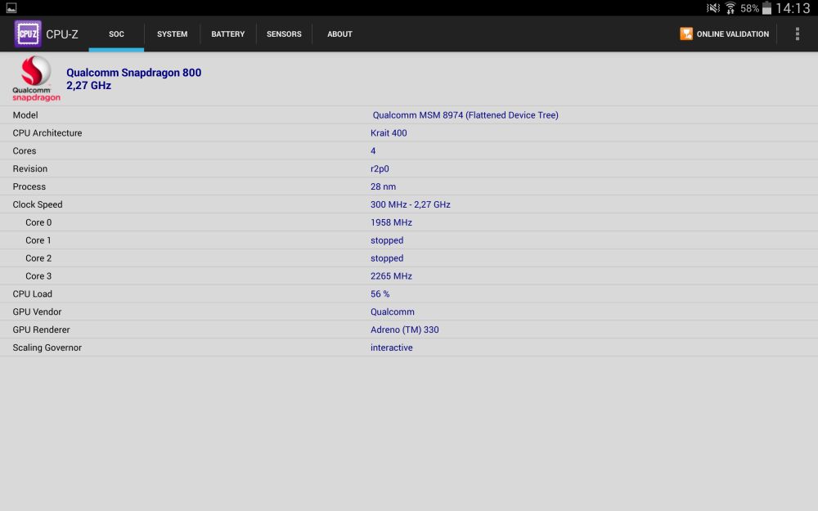Image resolution: width=818 pixels, height=511 pixels.
Task: Select the 300 MHz - 2,27 GHz value
Action: coord(411,204)
